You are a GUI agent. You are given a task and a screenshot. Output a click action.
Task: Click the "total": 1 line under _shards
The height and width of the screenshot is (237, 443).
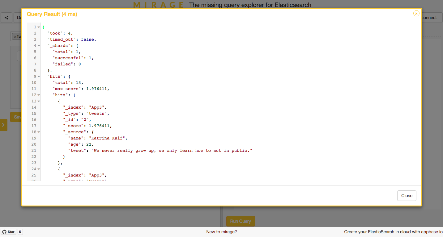[67, 52]
